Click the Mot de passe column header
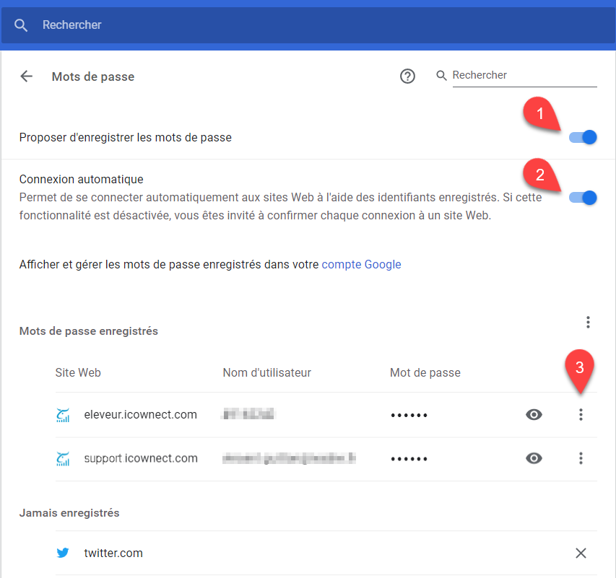This screenshot has width=616, height=578. pyautogui.click(x=425, y=372)
